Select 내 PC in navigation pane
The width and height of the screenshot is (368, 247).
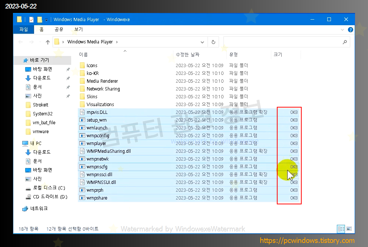click(36, 143)
